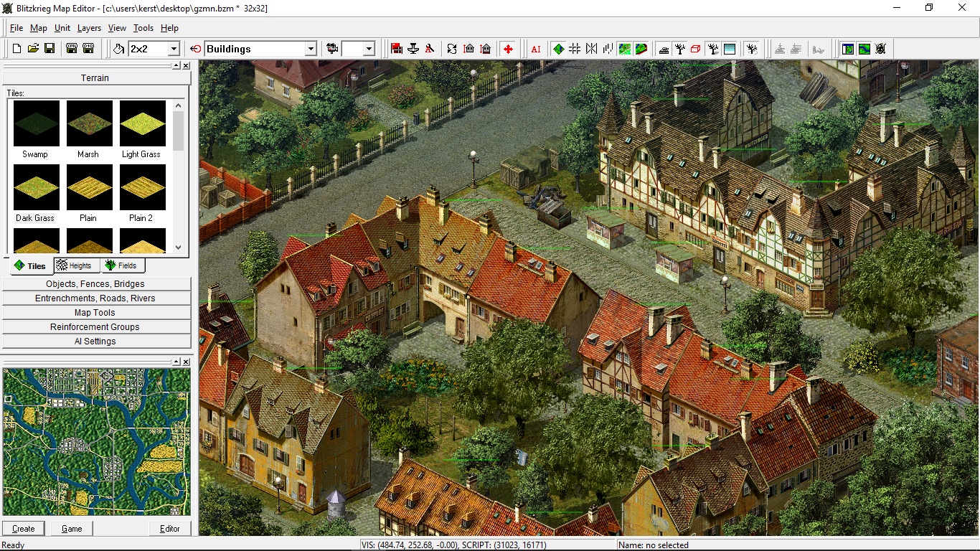Image resolution: width=980 pixels, height=551 pixels.
Task: Click the green diamond tile icon in toolbar
Action: pos(559,49)
